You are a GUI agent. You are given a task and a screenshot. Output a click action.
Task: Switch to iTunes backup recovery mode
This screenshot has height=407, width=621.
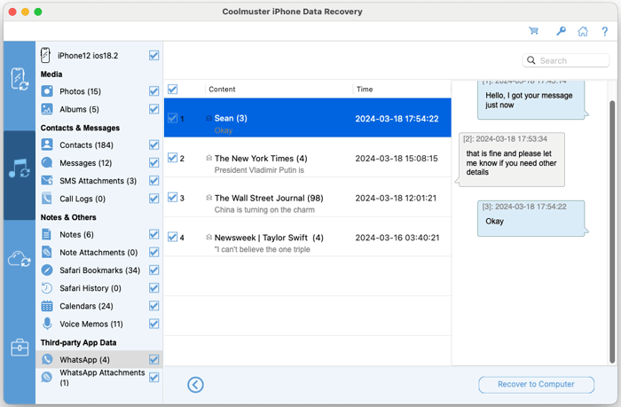(19, 168)
